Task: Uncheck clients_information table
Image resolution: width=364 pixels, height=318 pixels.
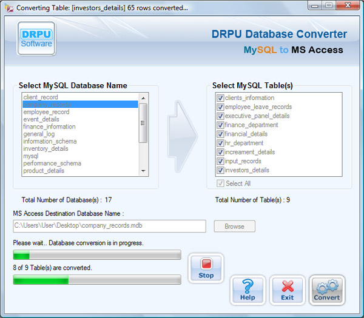Action: coord(220,98)
